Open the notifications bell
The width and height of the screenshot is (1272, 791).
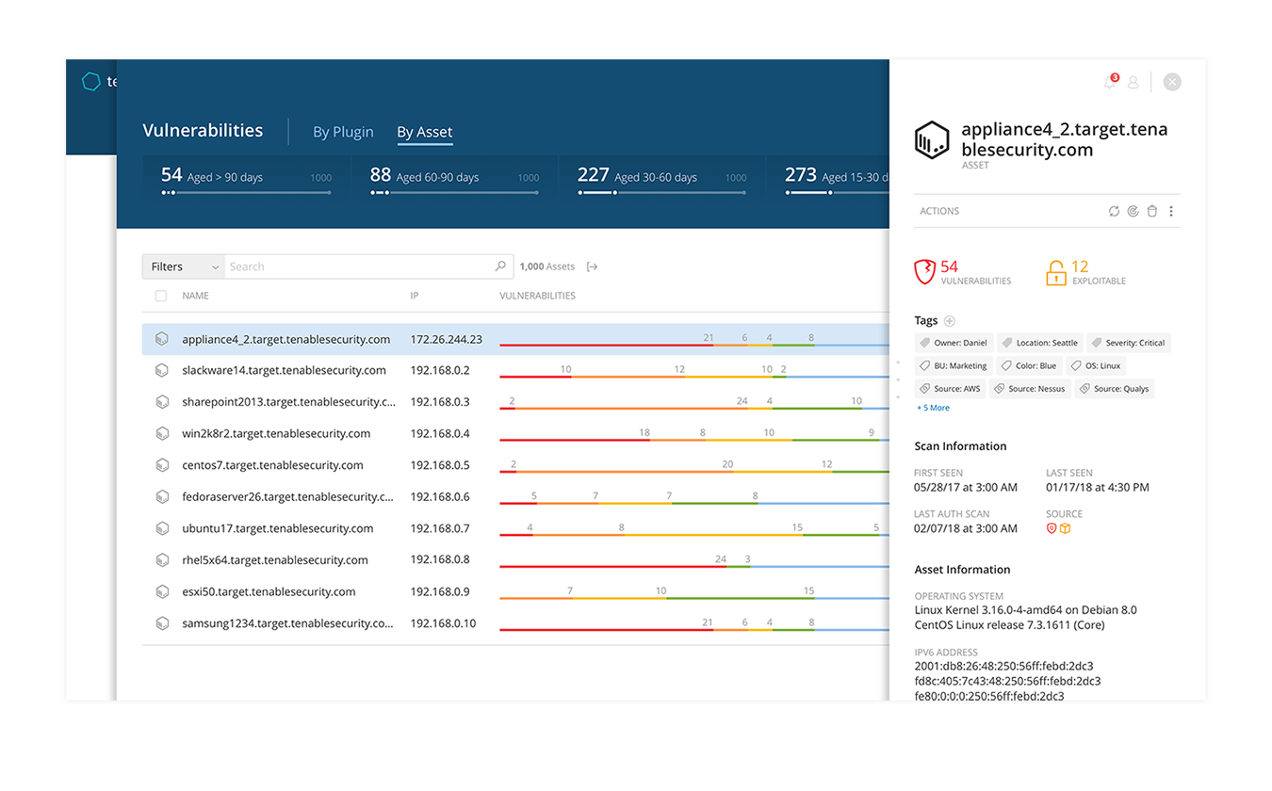pos(1110,82)
